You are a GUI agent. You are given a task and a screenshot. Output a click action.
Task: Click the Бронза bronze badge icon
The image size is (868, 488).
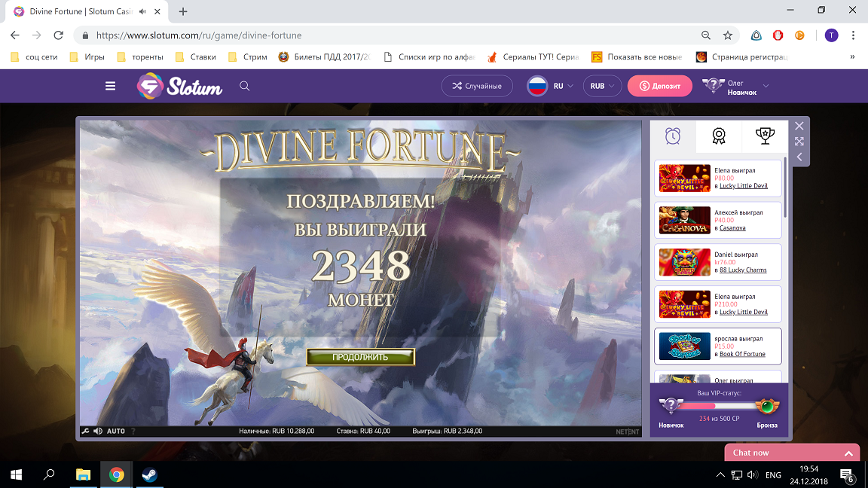pos(767,407)
